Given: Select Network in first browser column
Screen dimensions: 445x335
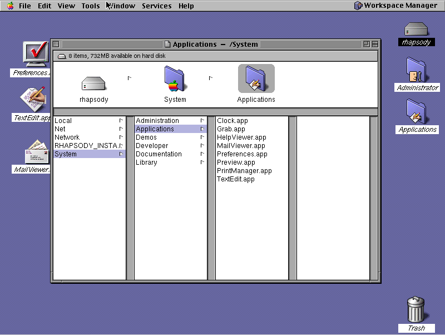Looking at the screenshot, I should point(90,137).
